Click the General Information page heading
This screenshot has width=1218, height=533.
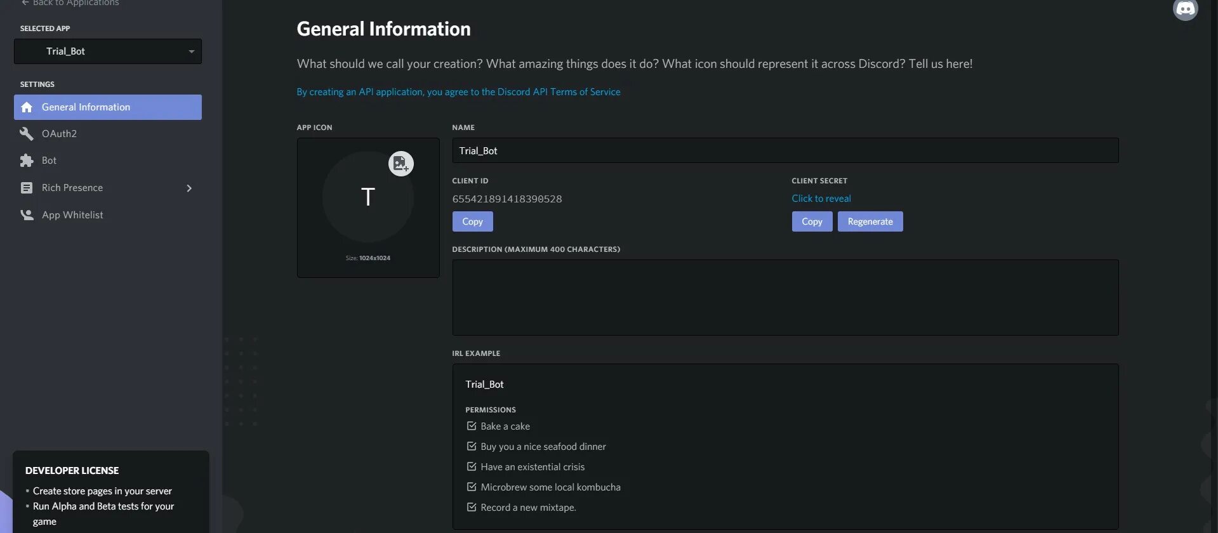(x=384, y=29)
